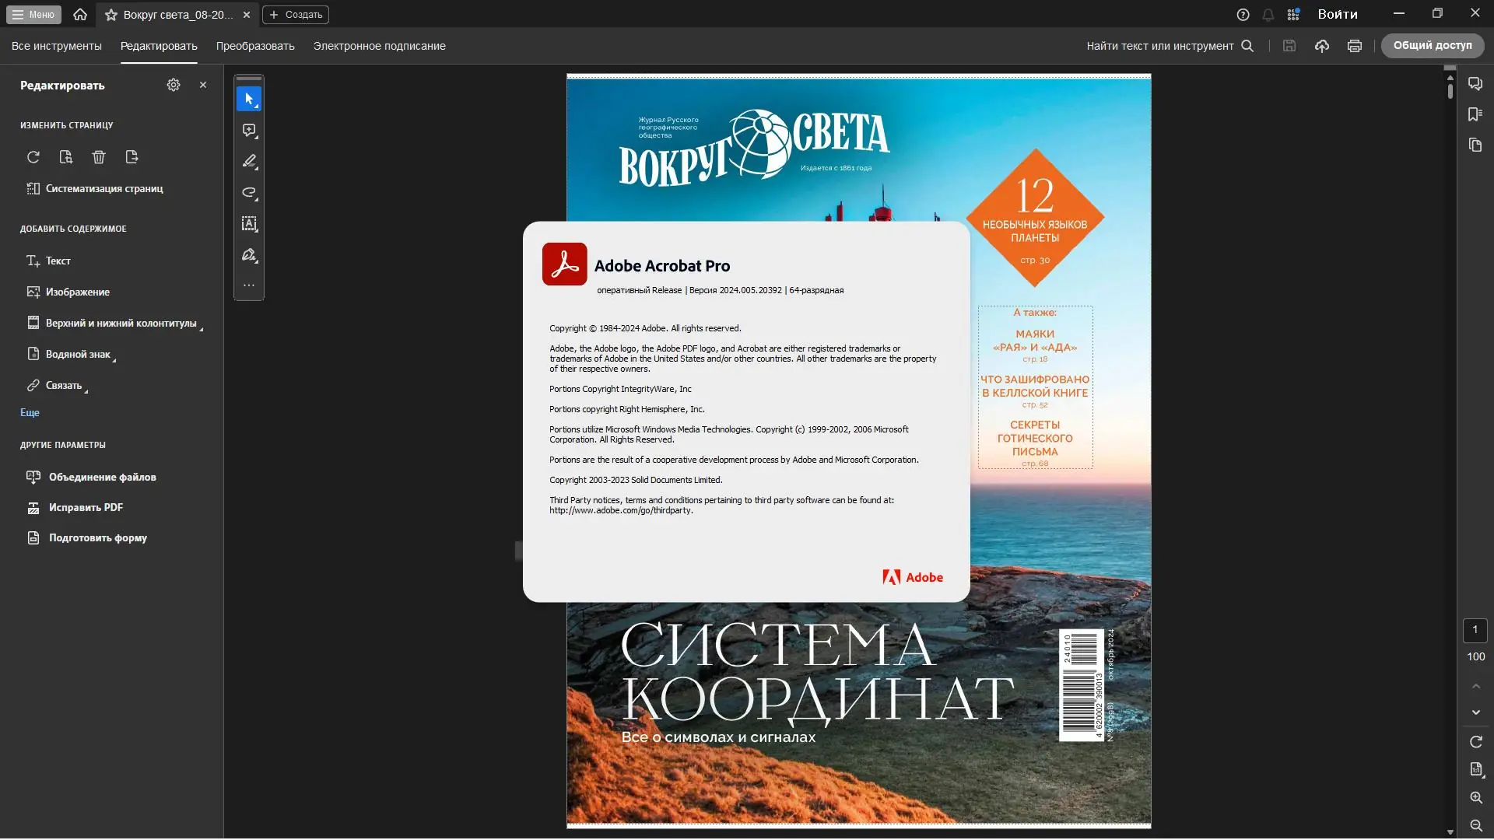The image size is (1494, 840).
Task: Select the freehand lasso draw tool
Action: (x=249, y=192)
